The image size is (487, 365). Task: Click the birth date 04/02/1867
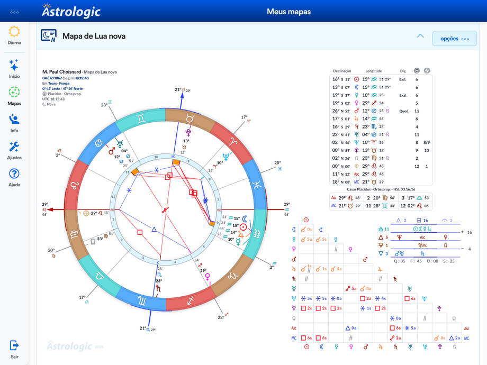click(52, 78)
